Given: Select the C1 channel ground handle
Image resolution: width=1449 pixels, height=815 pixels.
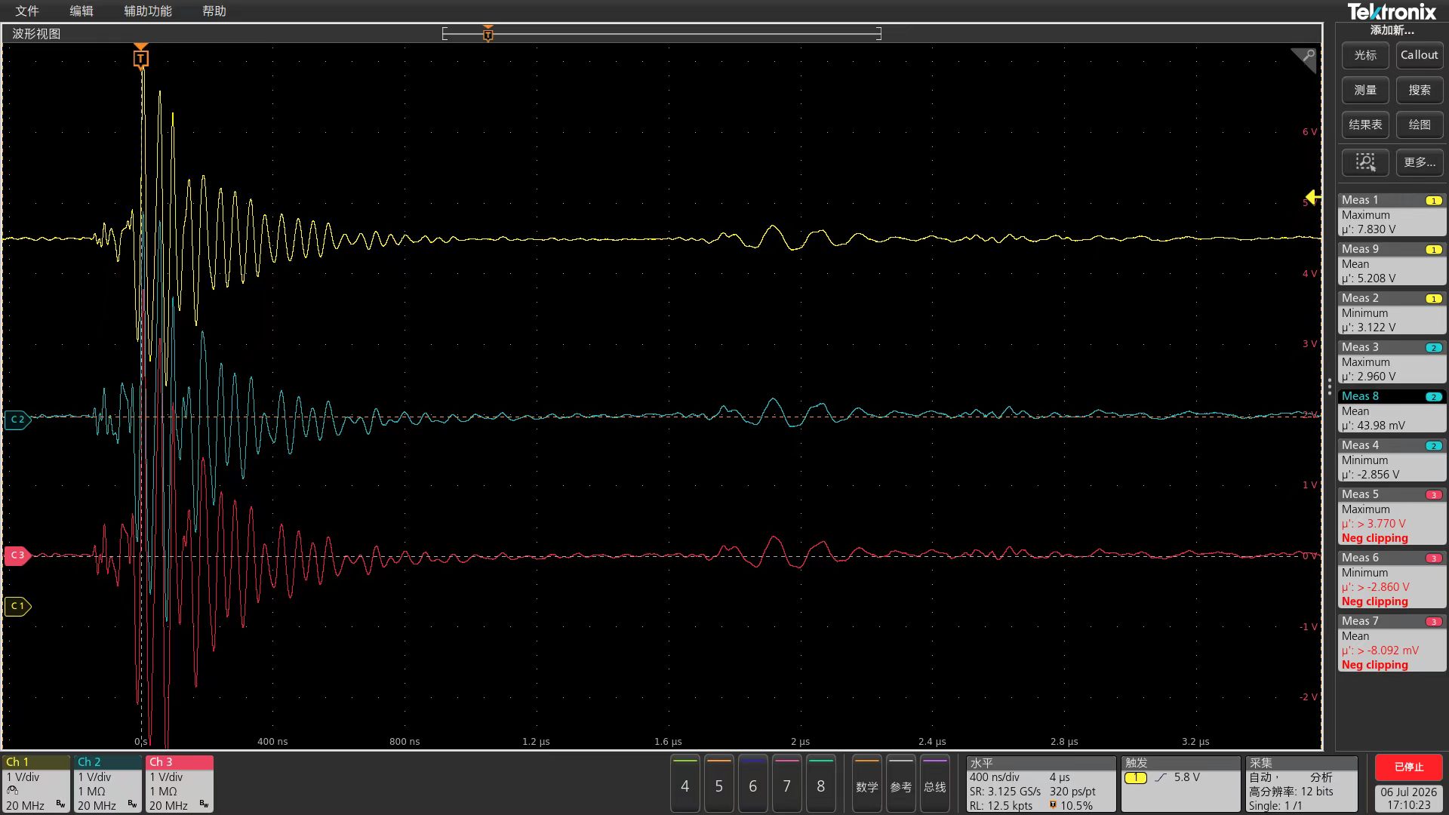Looking at the screenshot, I should click(x=17, y=606).
